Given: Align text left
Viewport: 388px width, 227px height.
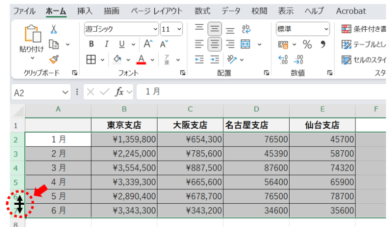Looking at the screenshot, I should (199, 44).
